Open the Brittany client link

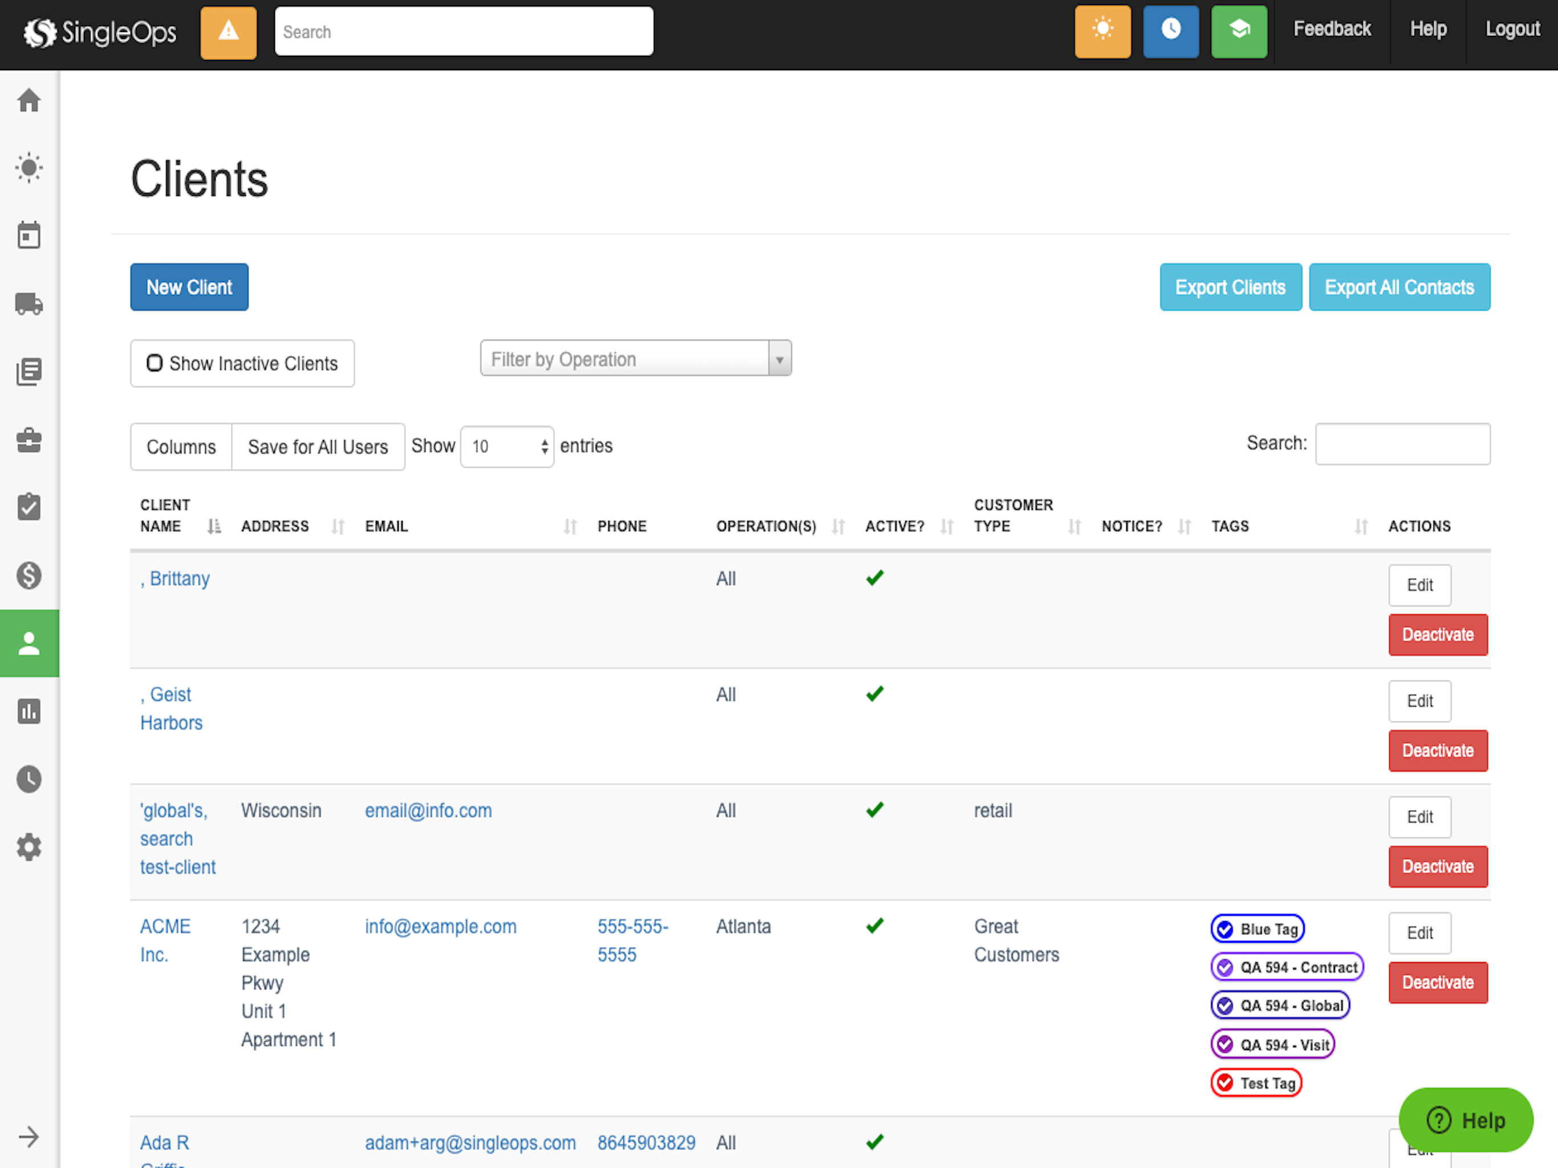click(x=175, y=579)
